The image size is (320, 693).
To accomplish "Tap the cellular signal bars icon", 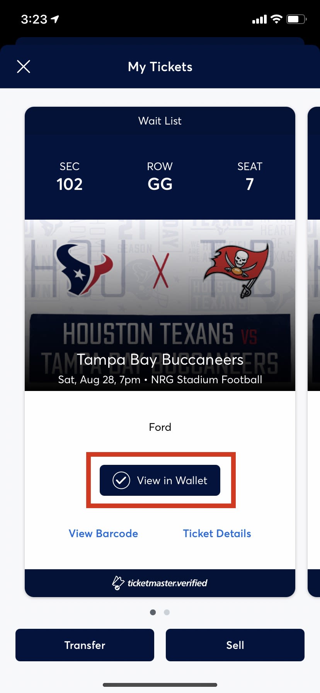I will point(259,19).
